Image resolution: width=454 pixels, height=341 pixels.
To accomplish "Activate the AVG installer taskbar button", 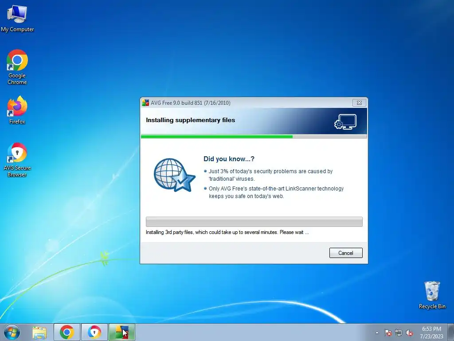I will tap(121, 332).
